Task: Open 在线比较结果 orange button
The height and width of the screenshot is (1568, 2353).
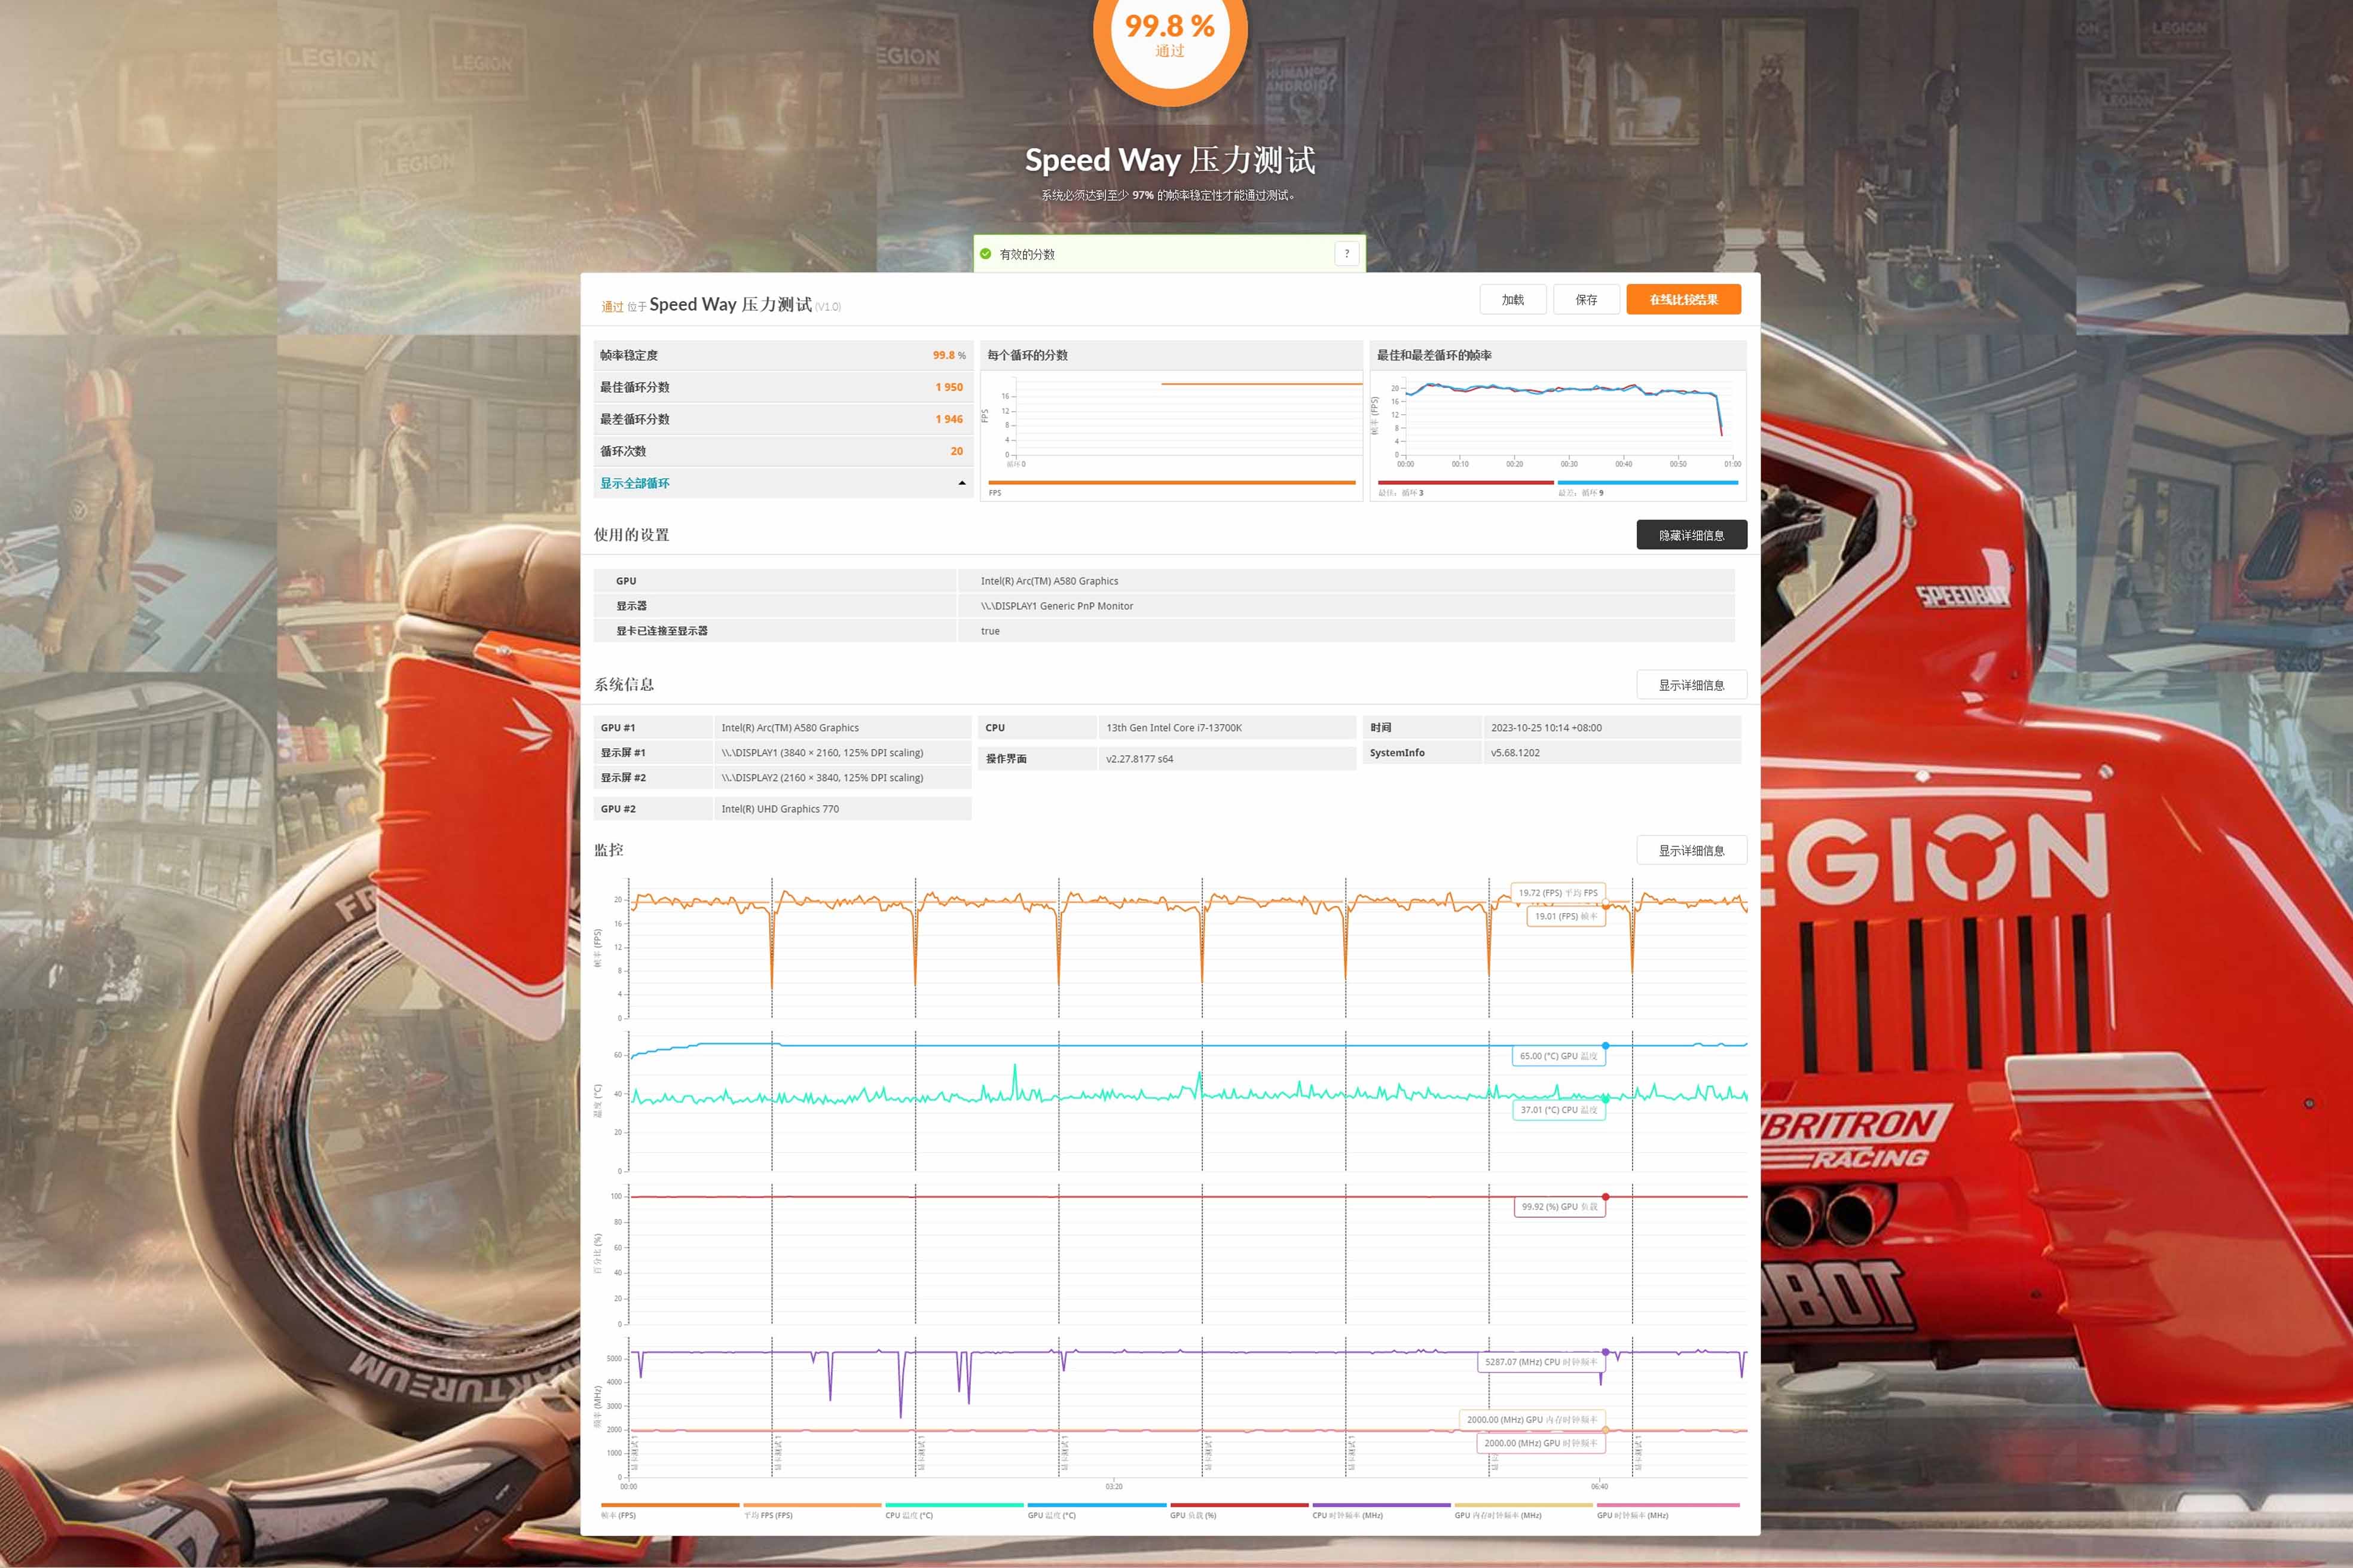Action: pos(1683,299)
